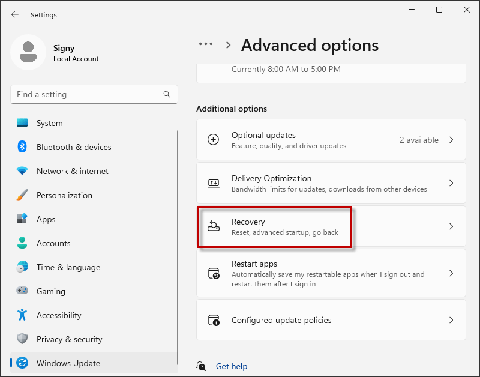Click the '2 available' updates count

[x=419, y=140]
